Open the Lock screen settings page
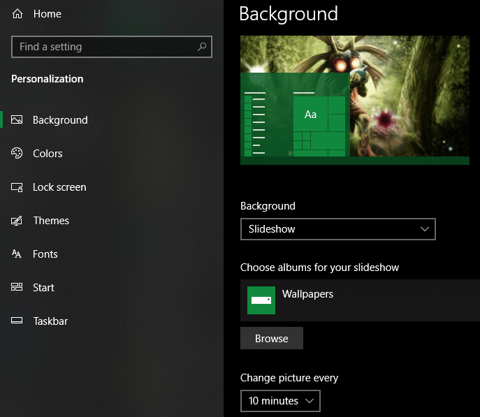 (59, 187)
